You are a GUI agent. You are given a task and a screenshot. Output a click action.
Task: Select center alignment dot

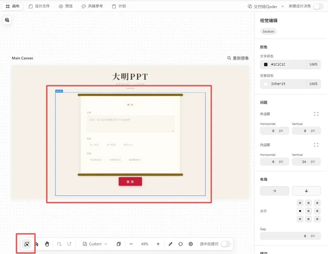pos(308,211)
